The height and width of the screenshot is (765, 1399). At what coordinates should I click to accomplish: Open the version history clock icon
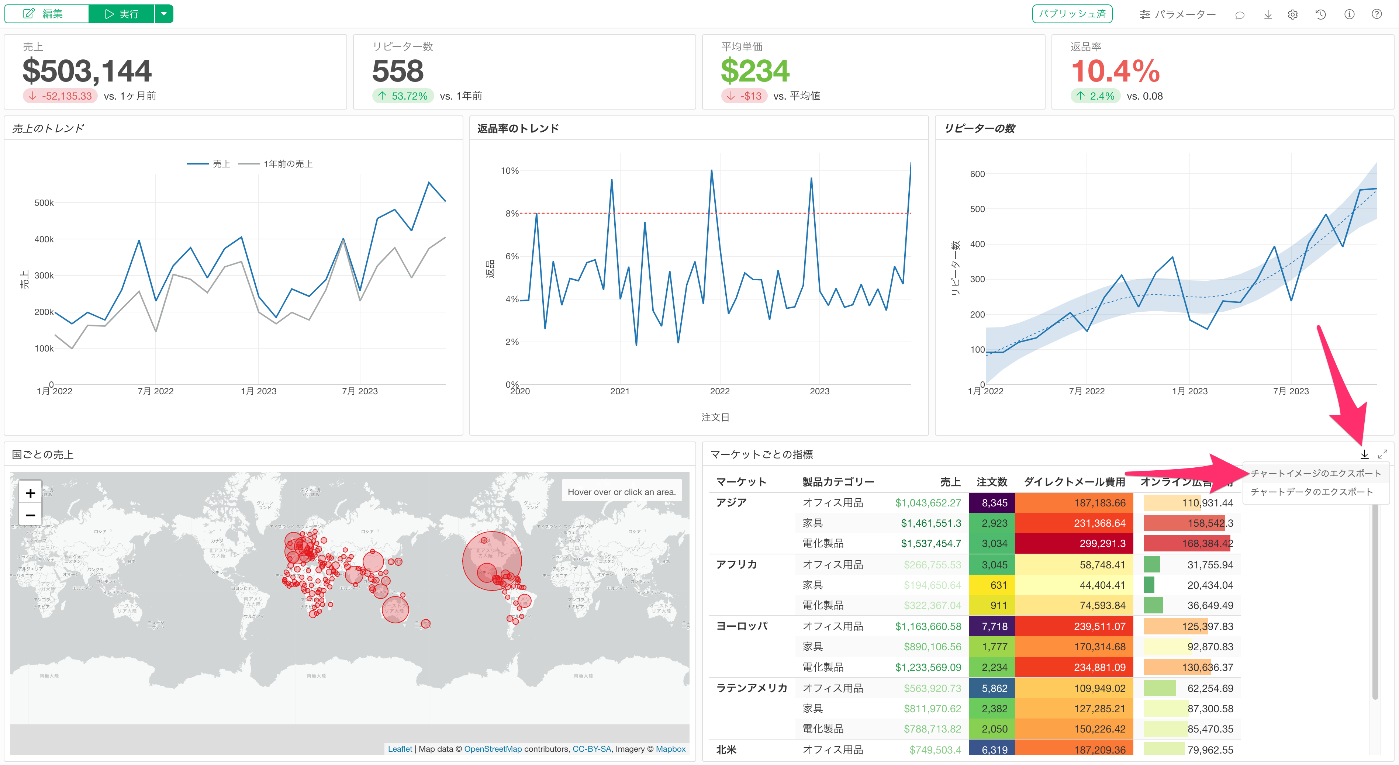(x=1321, y=15)
